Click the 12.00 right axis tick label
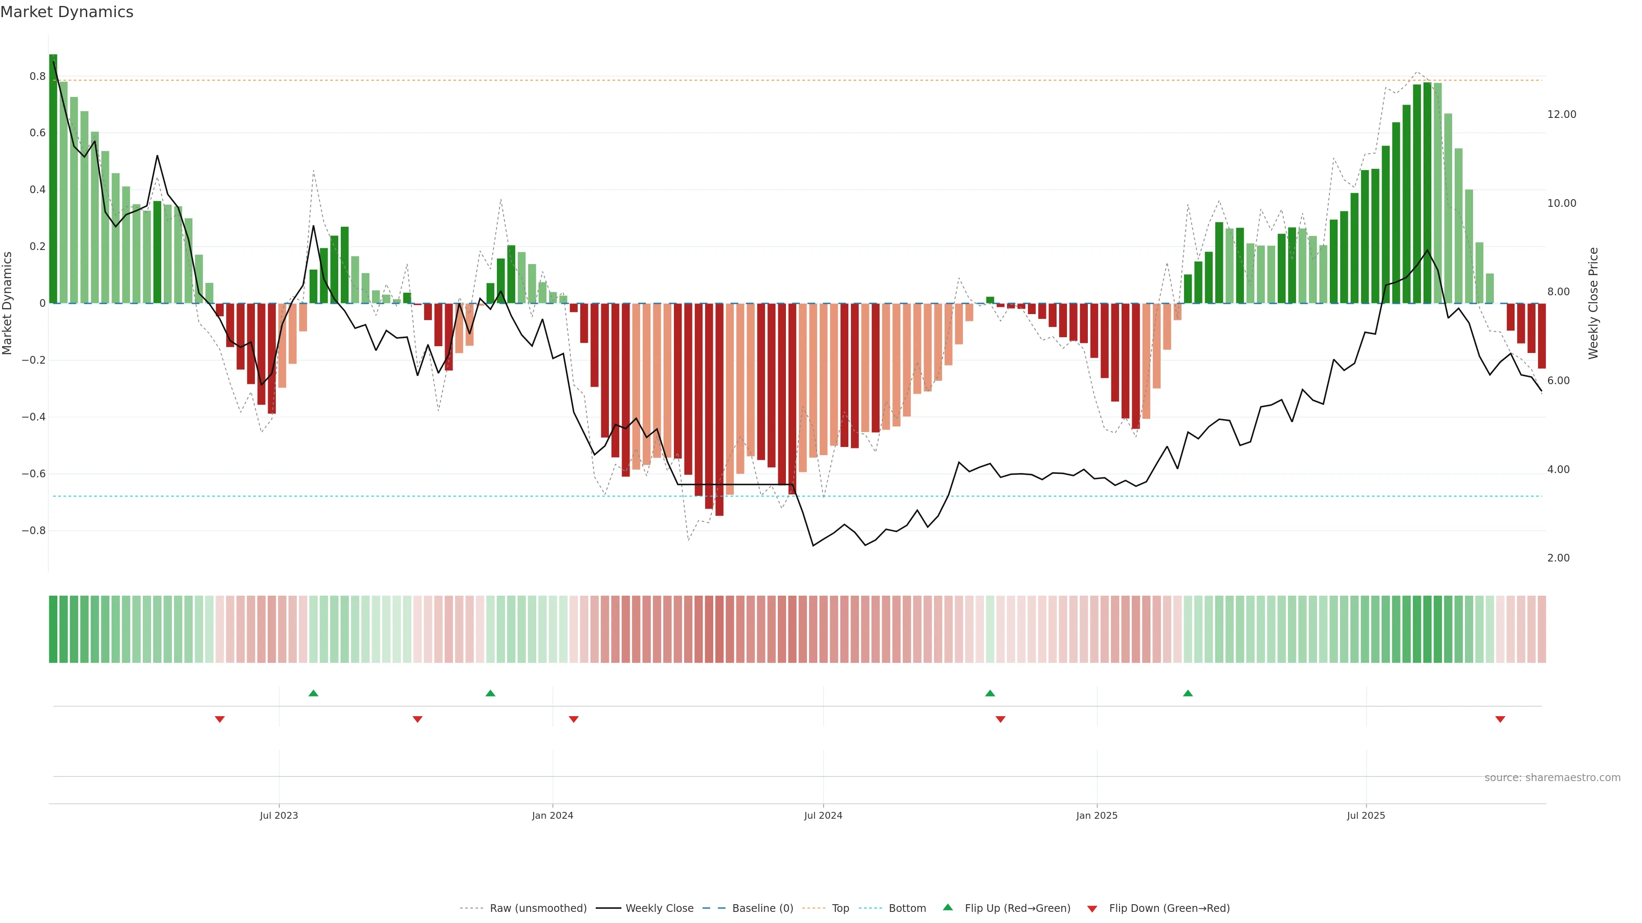1642x923 pixels. pos(1561,115)
